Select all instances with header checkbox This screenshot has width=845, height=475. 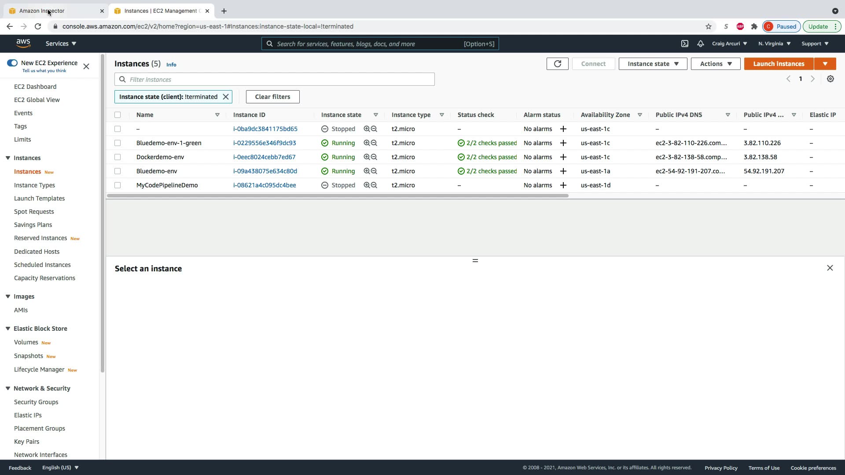tap(118, 115)
